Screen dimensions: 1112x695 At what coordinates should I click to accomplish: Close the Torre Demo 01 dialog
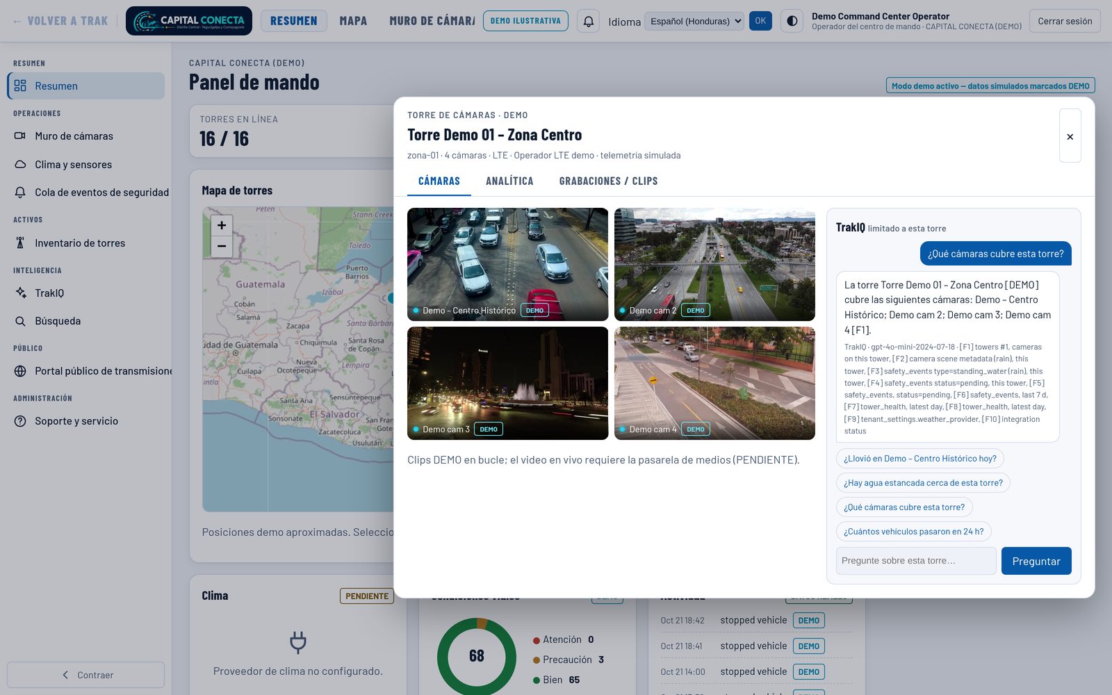[1070, 136]
